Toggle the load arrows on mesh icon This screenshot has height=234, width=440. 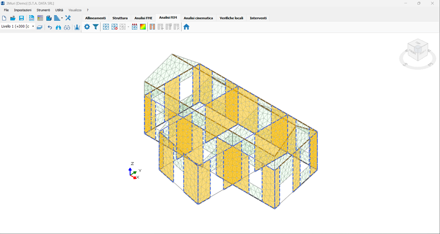[x=134, y=27]
